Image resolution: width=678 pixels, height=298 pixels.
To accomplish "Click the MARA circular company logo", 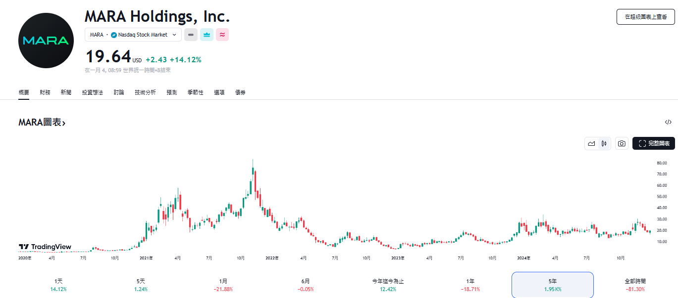I will pyautogui.click(x=46, y=41).
